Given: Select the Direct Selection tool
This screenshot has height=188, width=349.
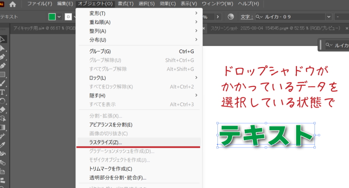Looking at the screenshot, I should pyautogui.click(x=3, y=48).
